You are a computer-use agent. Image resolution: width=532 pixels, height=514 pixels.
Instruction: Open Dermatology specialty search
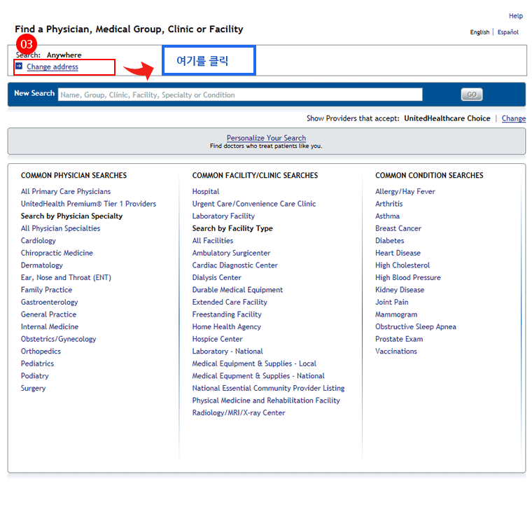pos(42,265)
